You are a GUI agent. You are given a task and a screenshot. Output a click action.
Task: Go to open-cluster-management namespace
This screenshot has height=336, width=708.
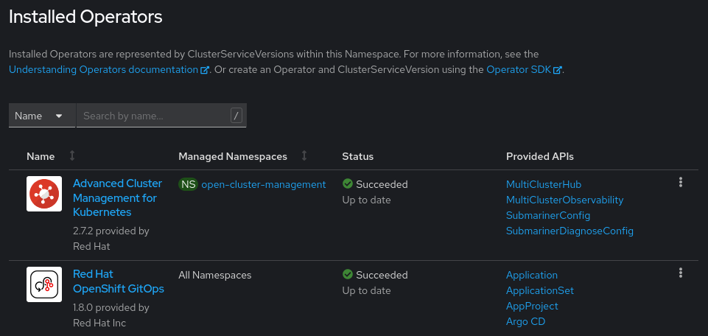(263, 184)
